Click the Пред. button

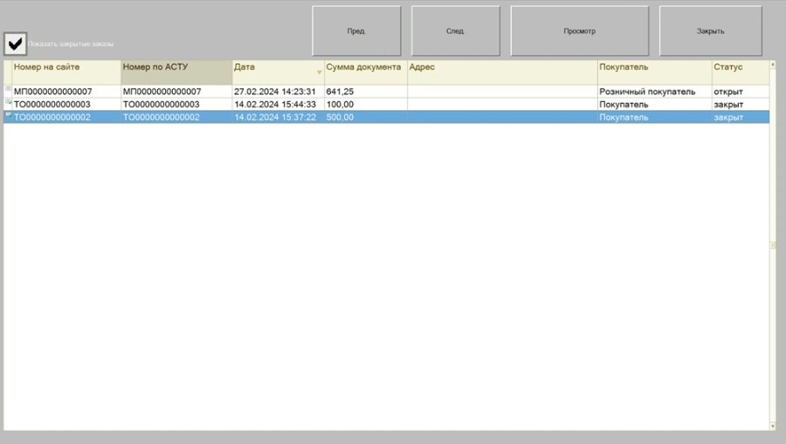click(356, 31)
